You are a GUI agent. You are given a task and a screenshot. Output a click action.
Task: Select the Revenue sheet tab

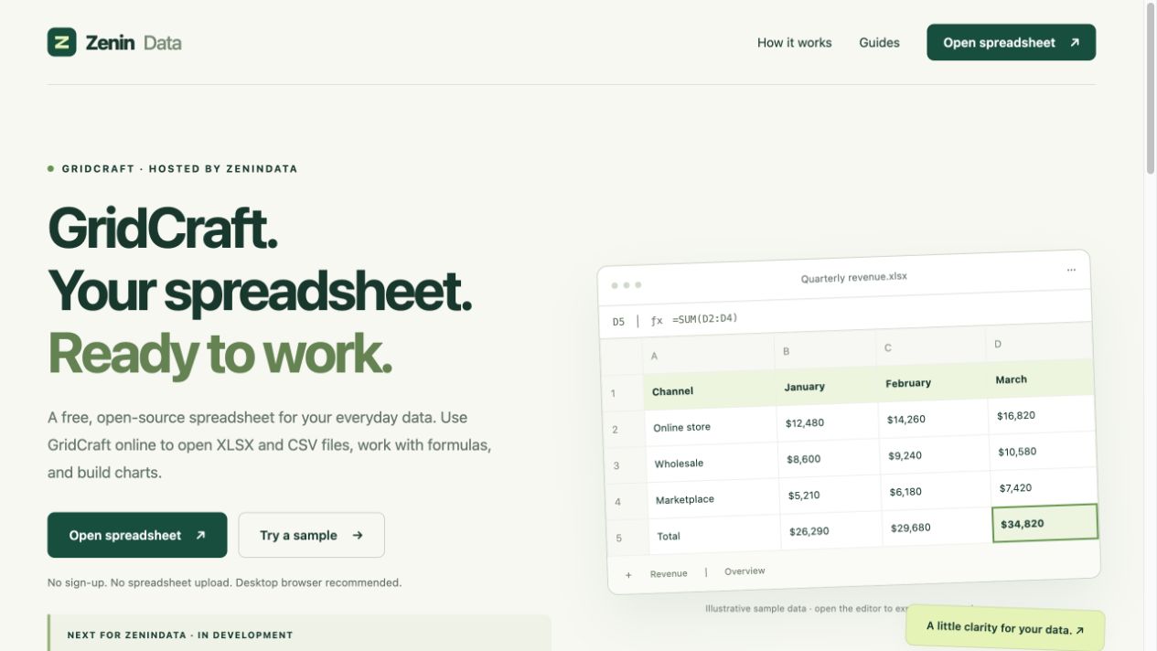click(x=669, y=574)
